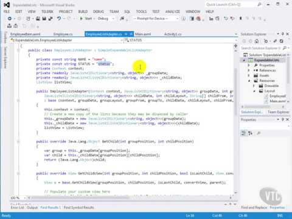Open the SQL menu
The width and height of the screenshot is (292, 219).
pyautogui.click(x=127, y=12)
